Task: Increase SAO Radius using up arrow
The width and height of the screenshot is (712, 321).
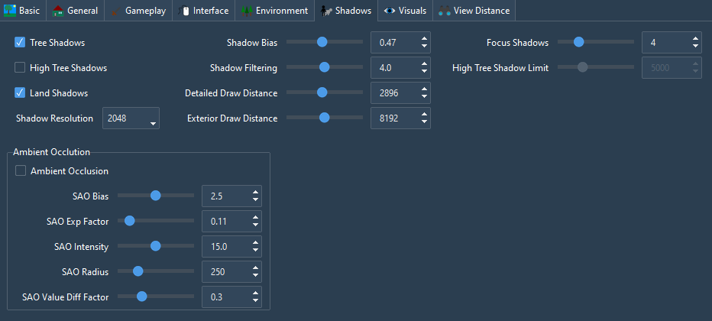Action: [x=255, y=267]
